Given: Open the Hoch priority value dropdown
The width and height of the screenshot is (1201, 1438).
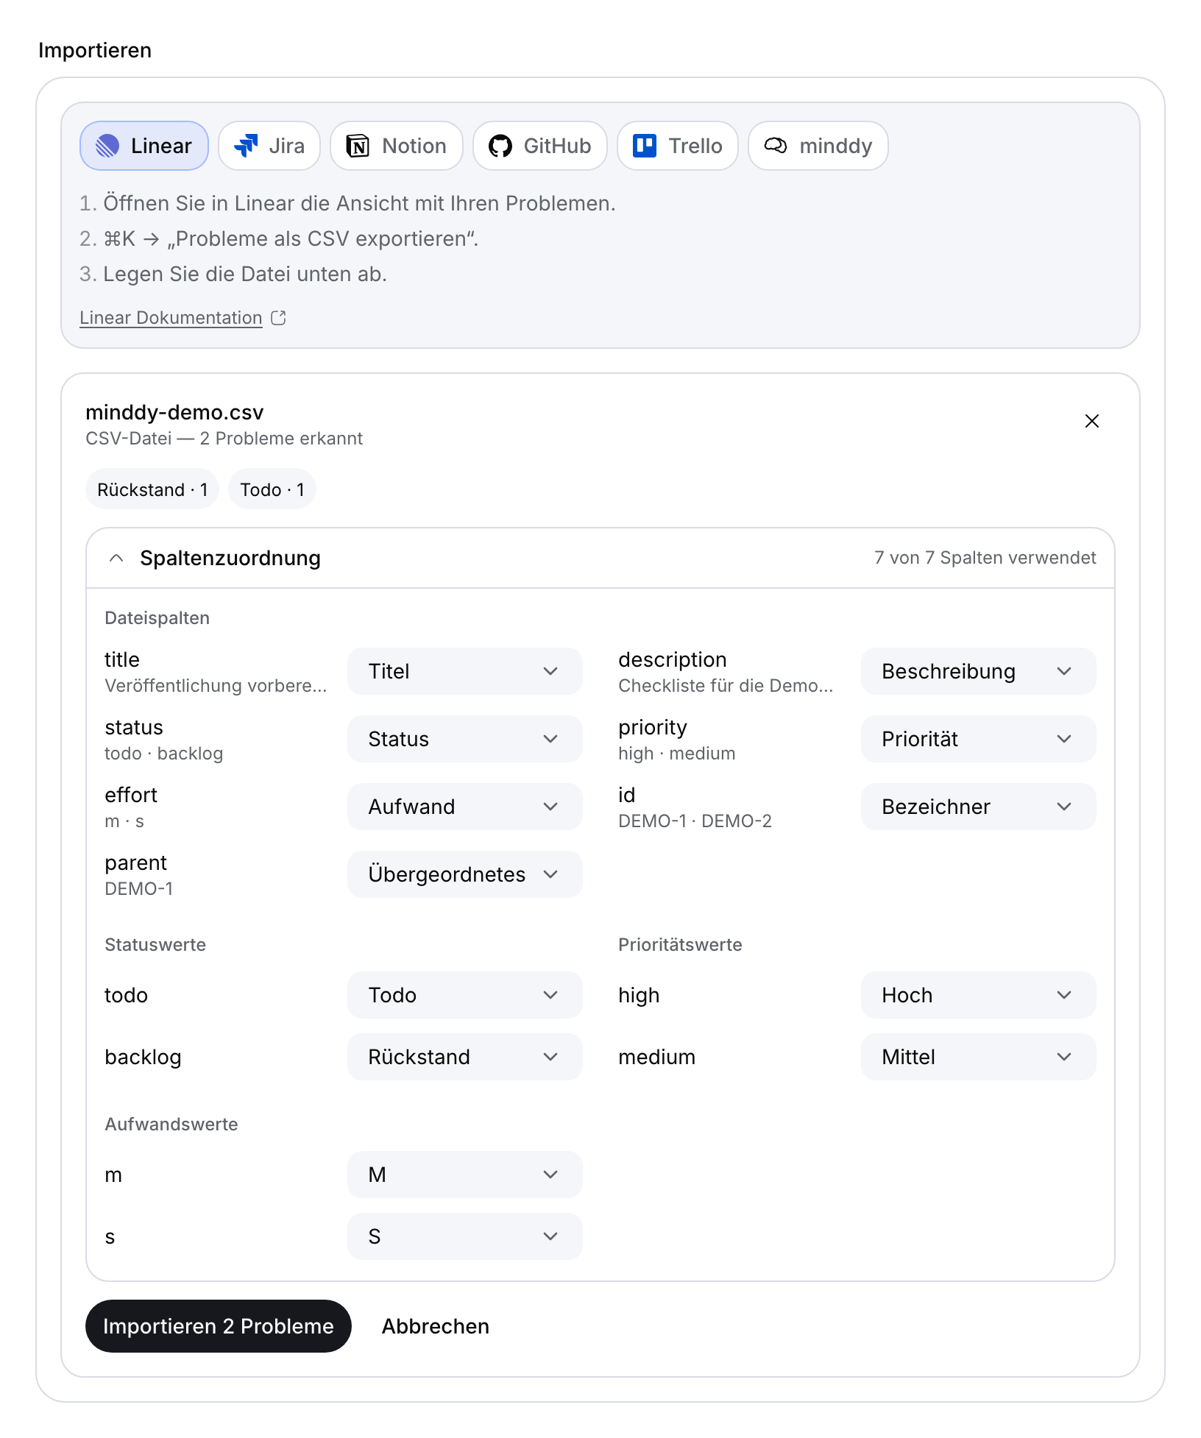Looking at the screenshot, I should (979, 995).
